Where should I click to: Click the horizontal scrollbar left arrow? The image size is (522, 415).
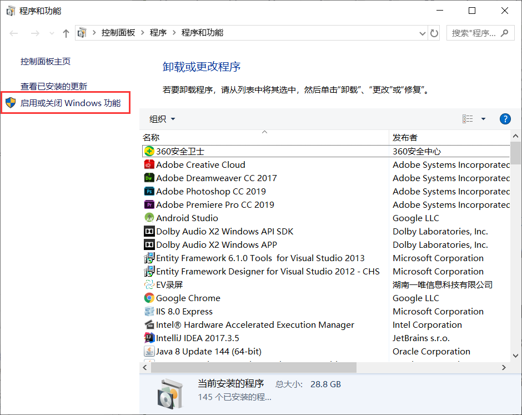(x=145, y=367)
